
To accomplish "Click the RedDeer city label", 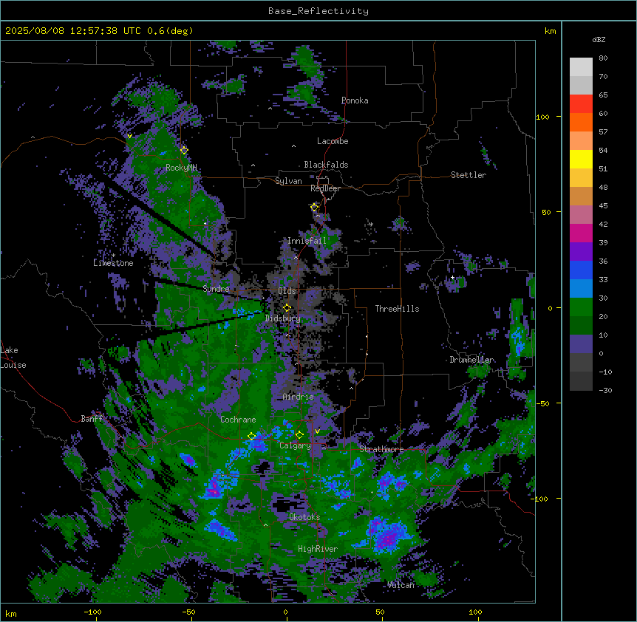I will (325, 188).
